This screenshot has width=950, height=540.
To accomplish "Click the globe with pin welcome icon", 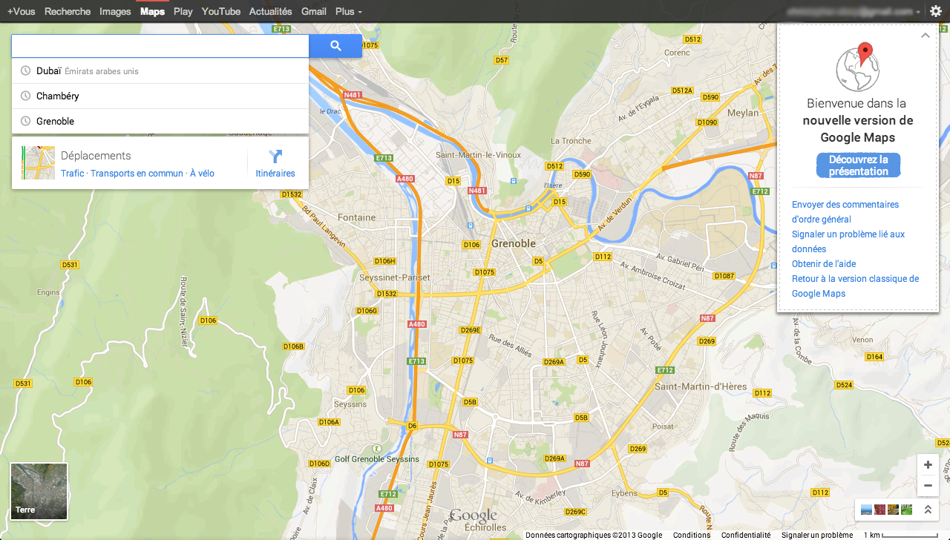I will pos(857,67).
